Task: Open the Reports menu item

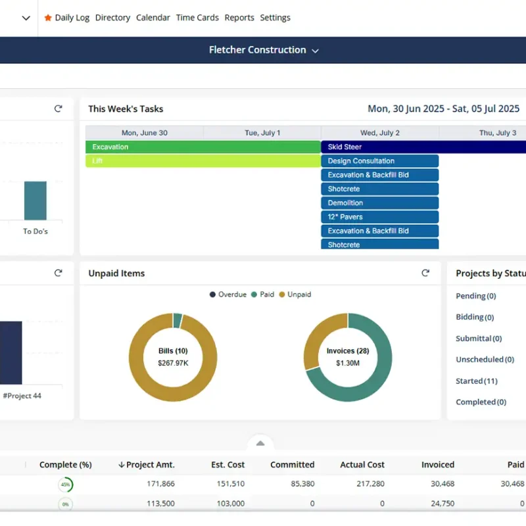Action: [239, 18]
